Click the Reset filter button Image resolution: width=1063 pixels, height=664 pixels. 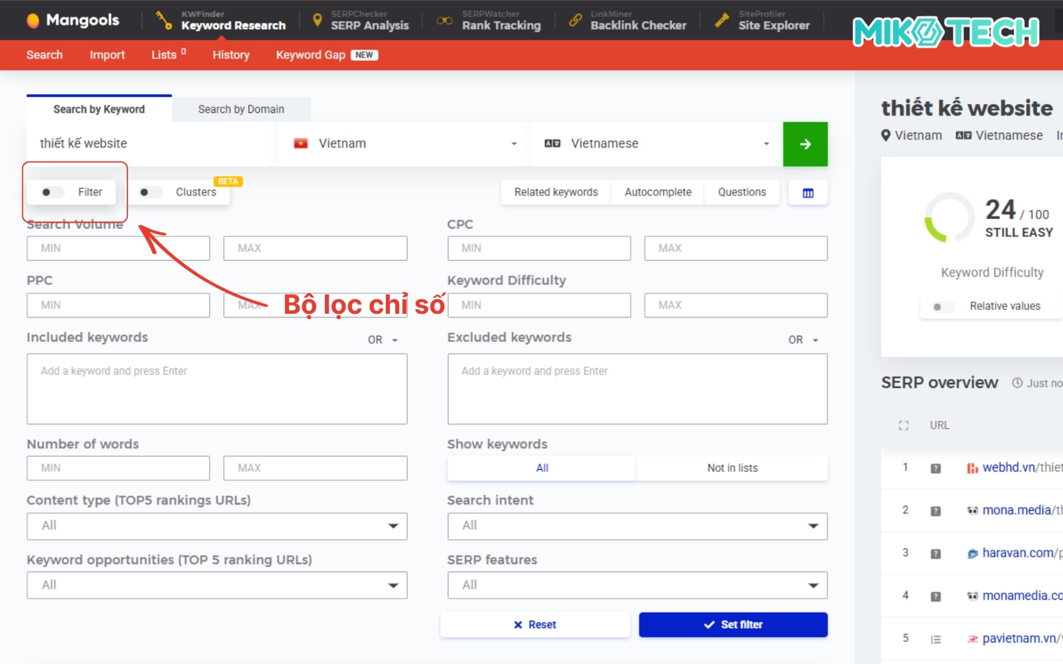point(535,625)
